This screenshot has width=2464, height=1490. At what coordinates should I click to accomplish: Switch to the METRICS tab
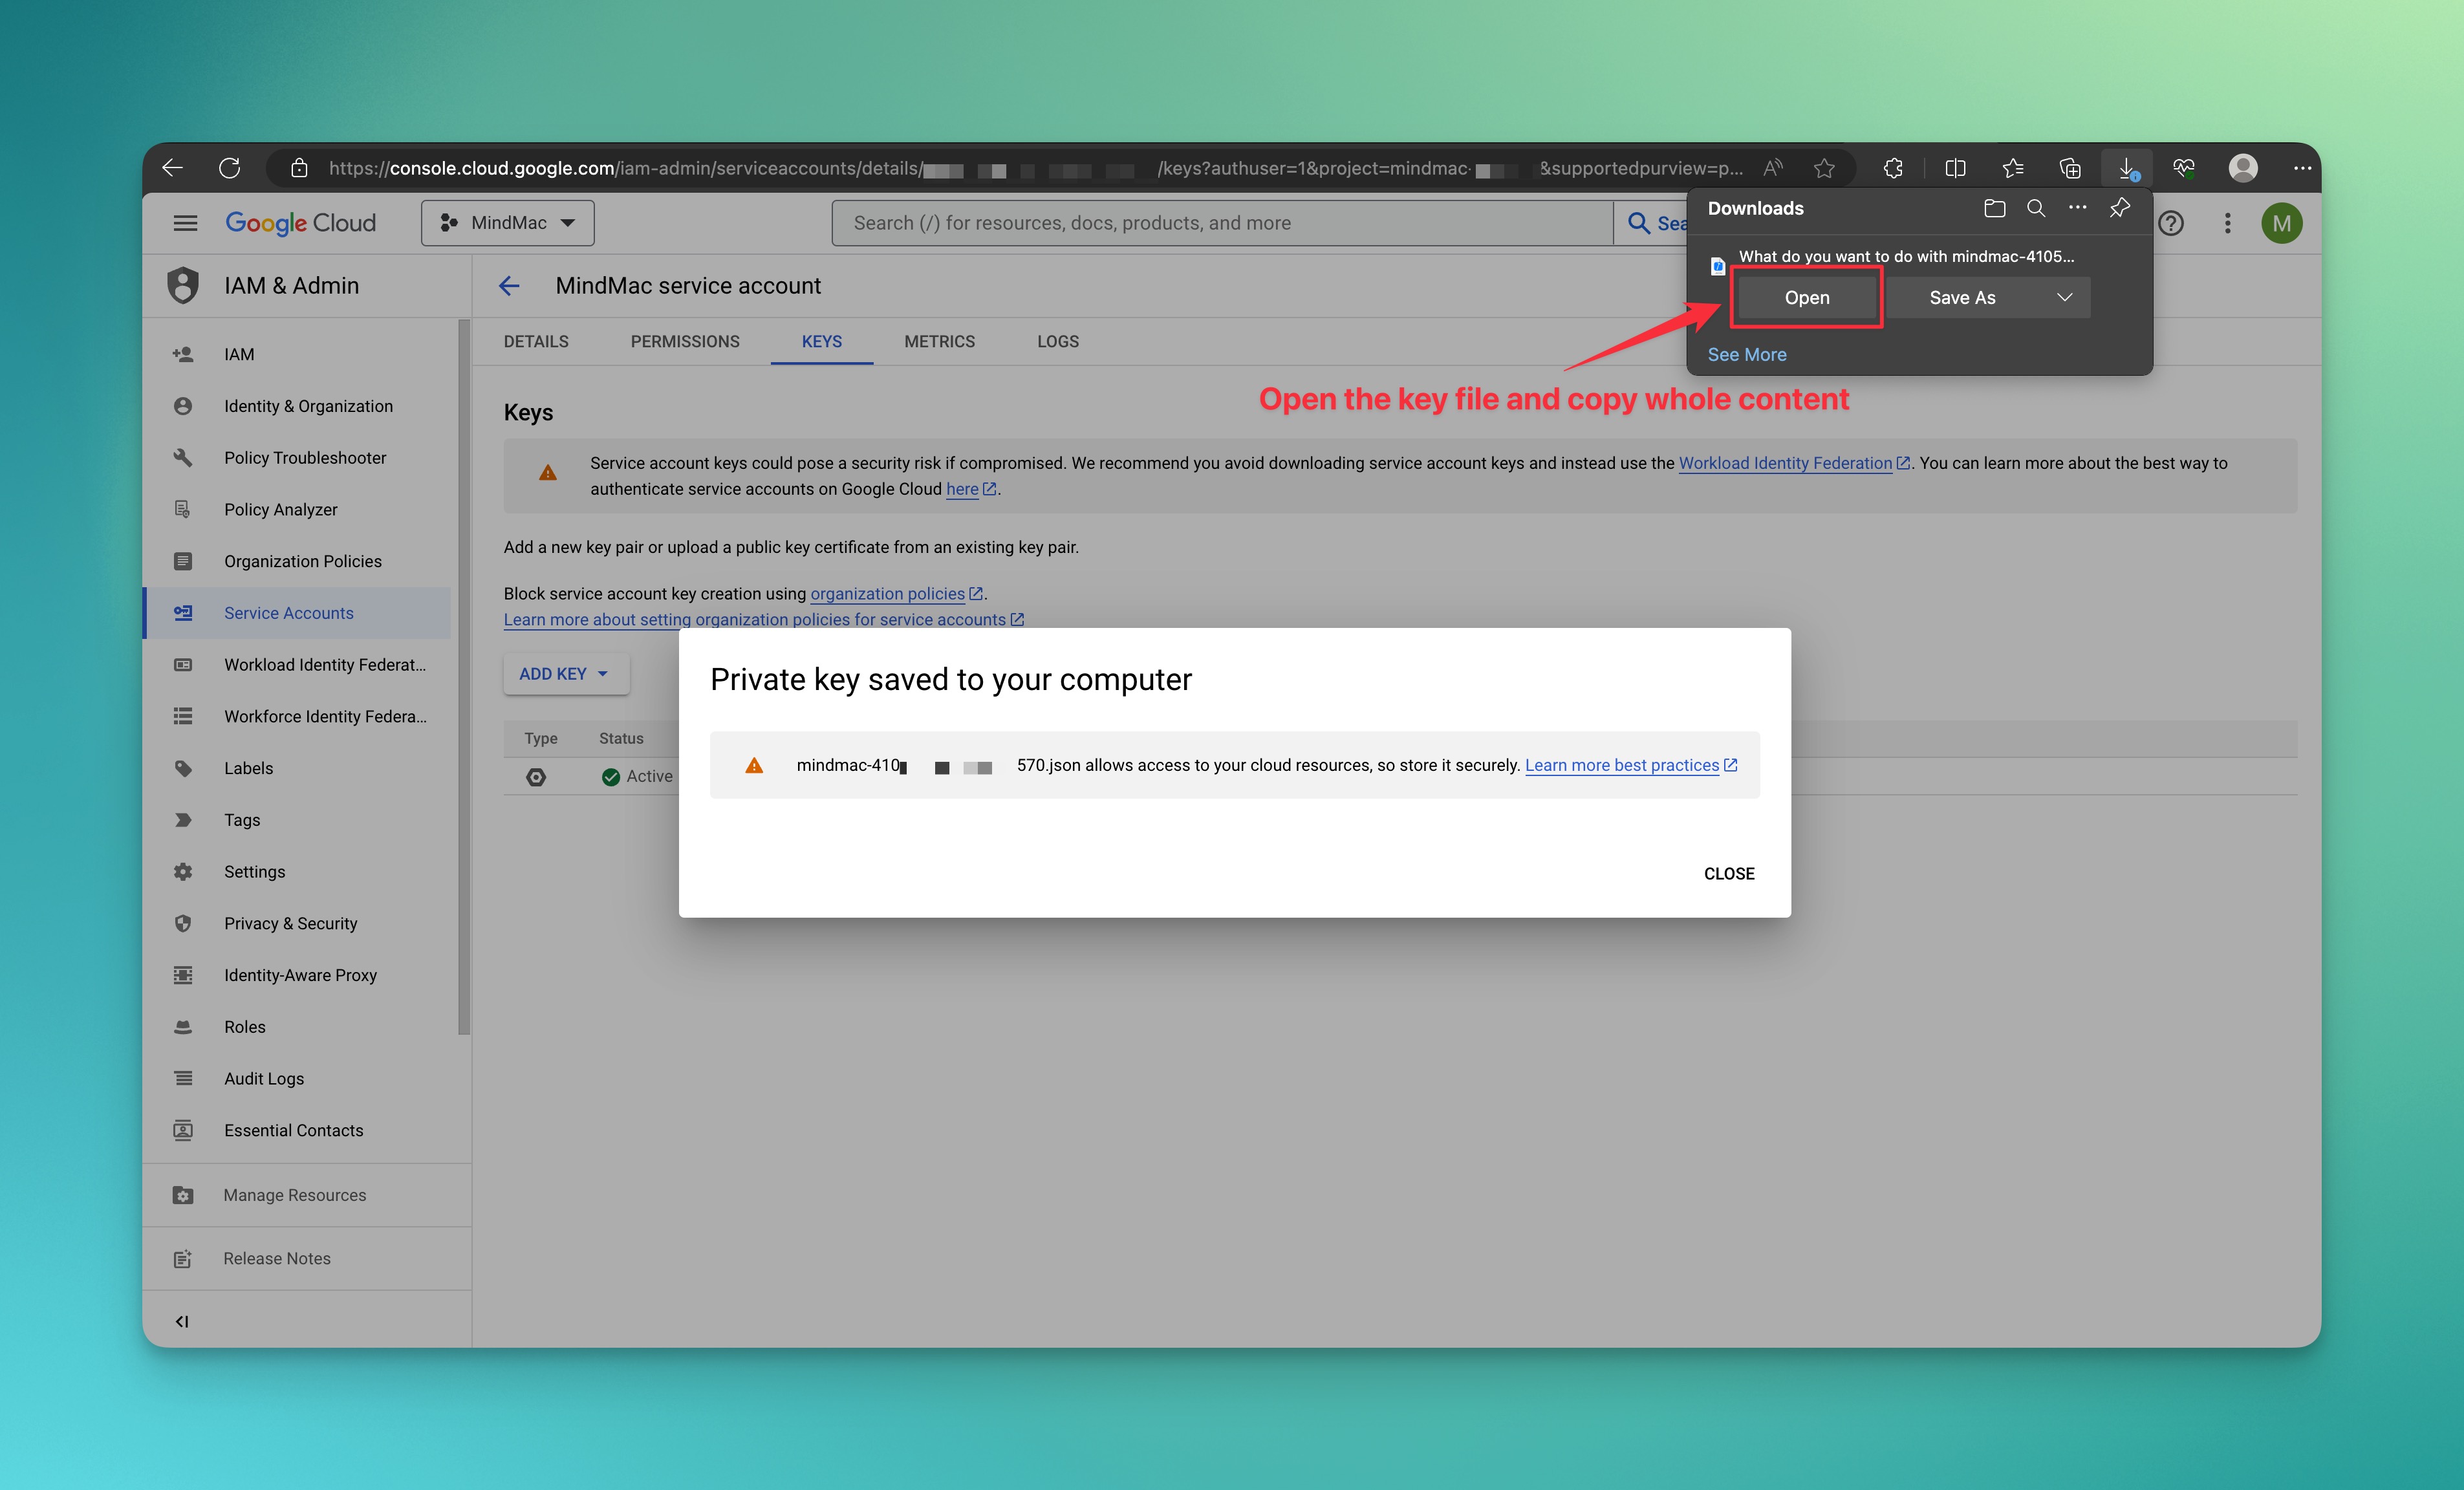click(x=939, y=342)
